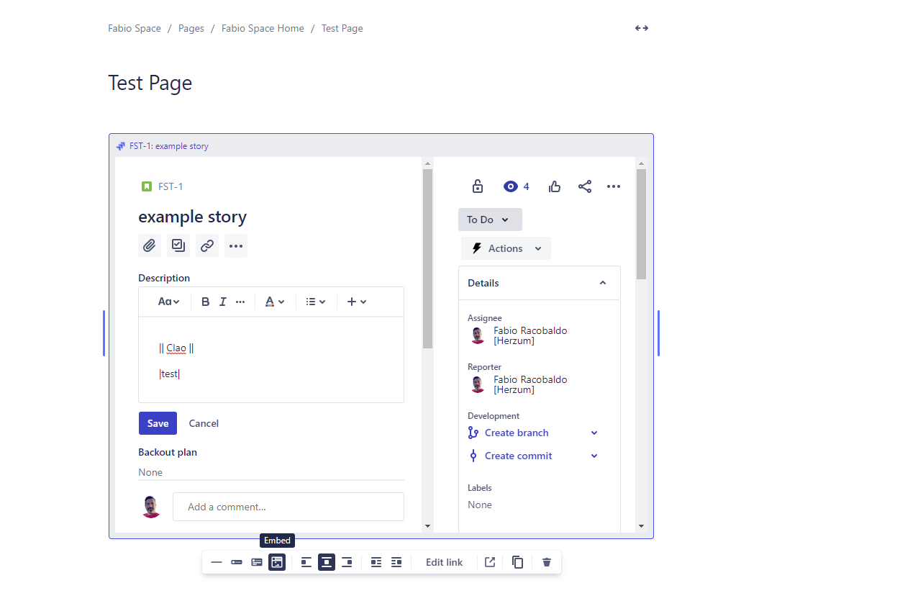
Task: Open the link externally from the toolbar
Action: point(489,562)
